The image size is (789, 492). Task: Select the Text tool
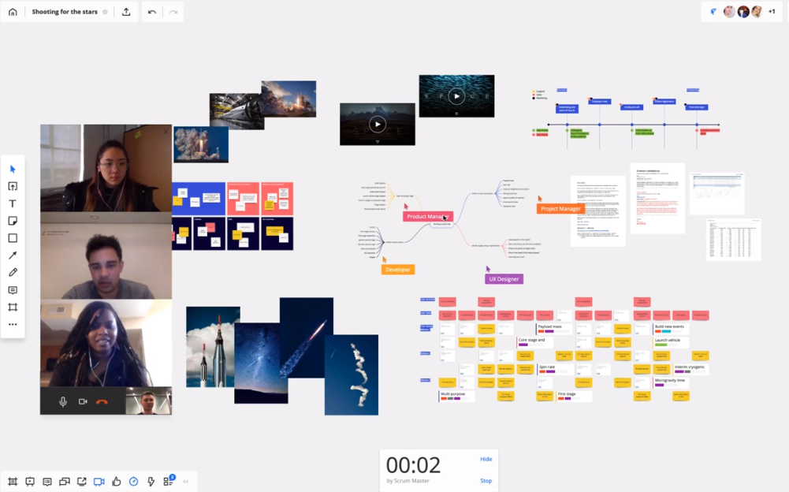[x=13, y=203]
